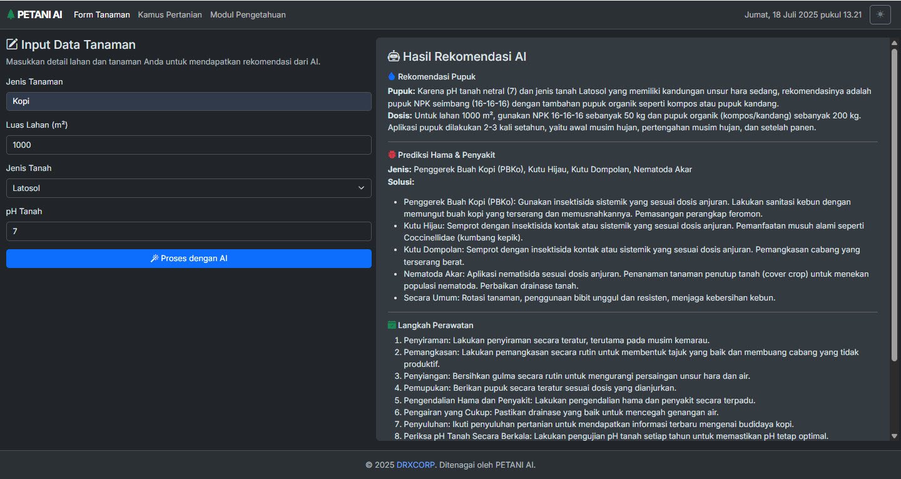
Task: Focus the Jenis Tanaman field containing Kopi
Action: tap(189, 101)
